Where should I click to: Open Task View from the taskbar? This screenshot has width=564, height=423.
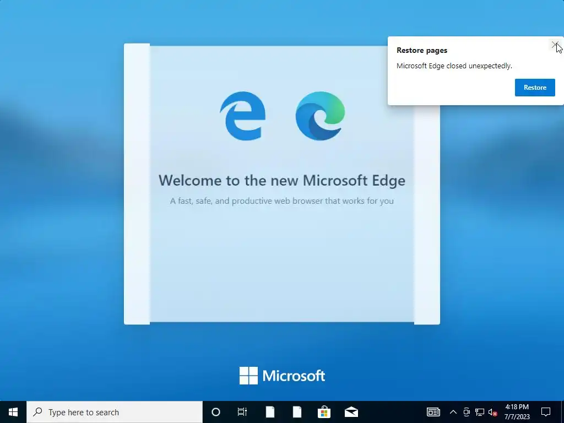point(242,412)
